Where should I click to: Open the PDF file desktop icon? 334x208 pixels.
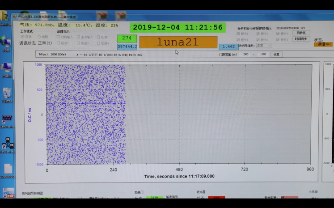click(x=8, y=193)
